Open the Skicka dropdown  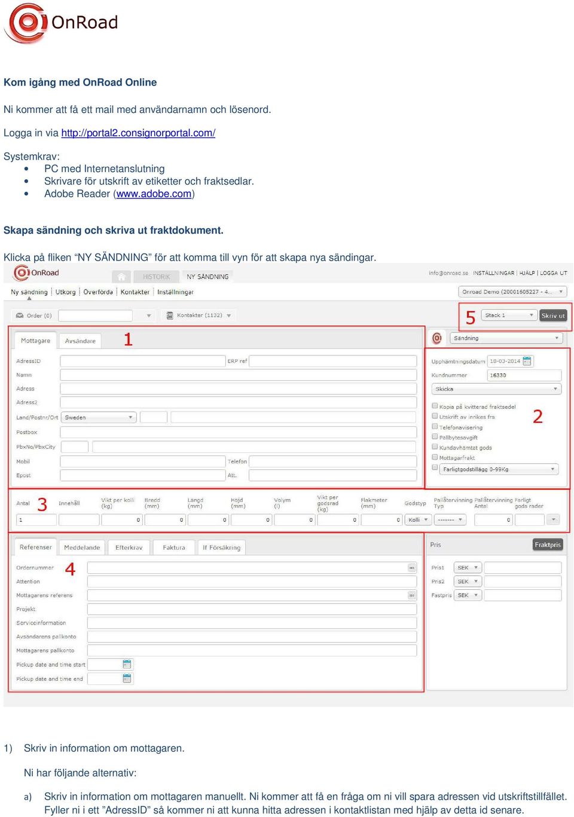[x=496, y=389]
